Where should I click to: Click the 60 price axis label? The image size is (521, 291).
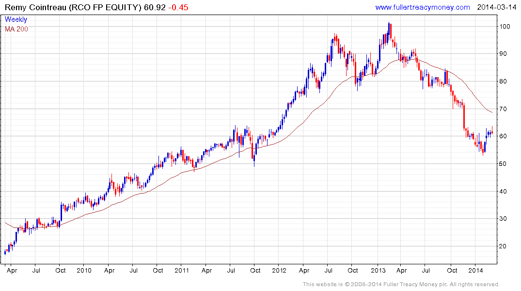click(x=503, y=136)
